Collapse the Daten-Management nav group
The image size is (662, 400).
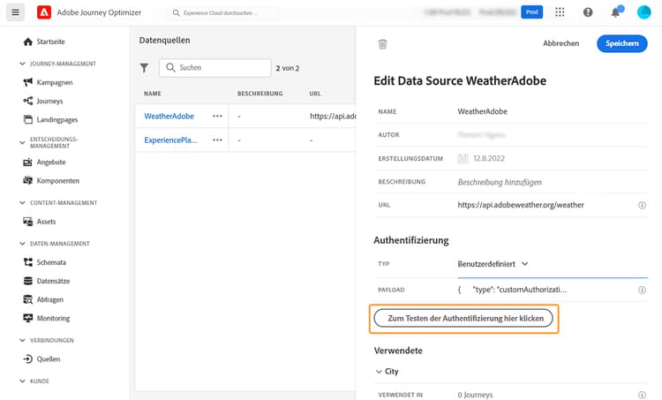click(22, 243)
